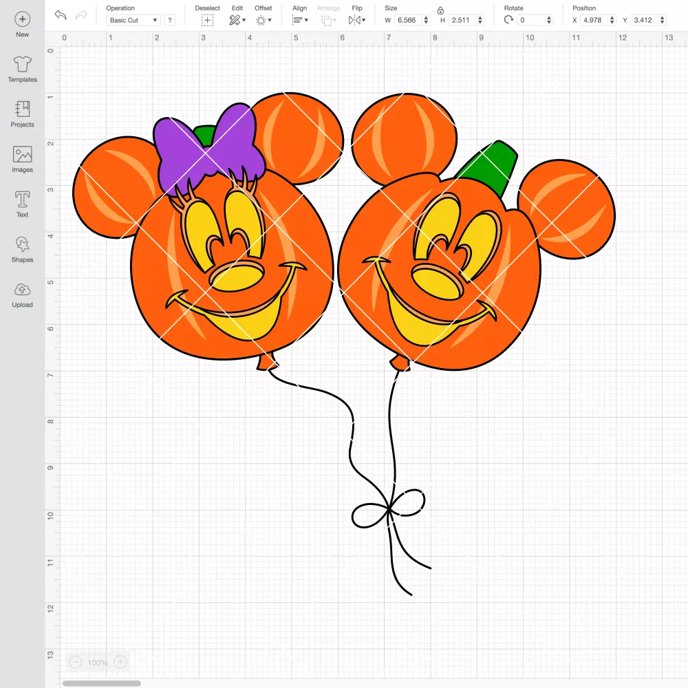The width and height of the screenshot is (688, 688).
Task: Deselect the current selection
Action: (207, 20)
